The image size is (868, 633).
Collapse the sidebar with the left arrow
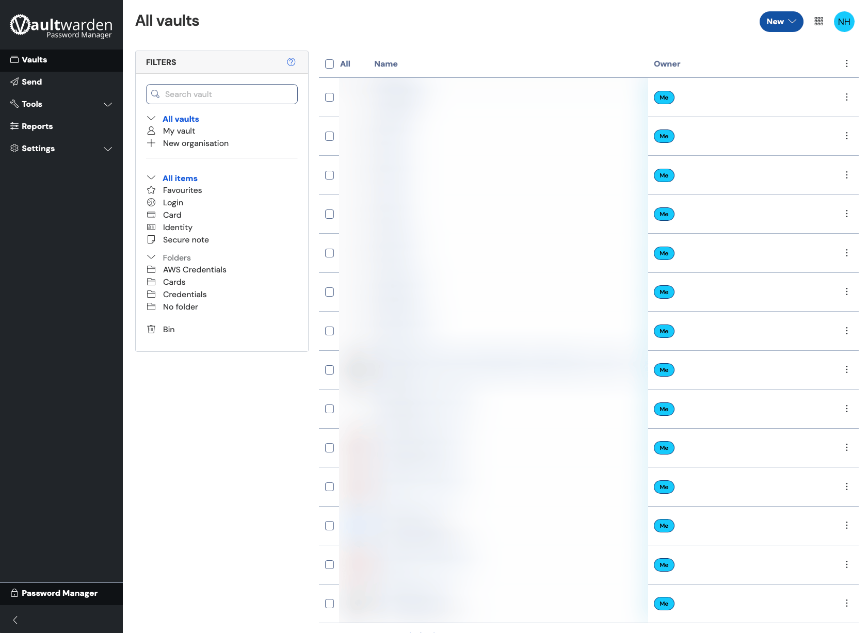click(x=15, y=620)
